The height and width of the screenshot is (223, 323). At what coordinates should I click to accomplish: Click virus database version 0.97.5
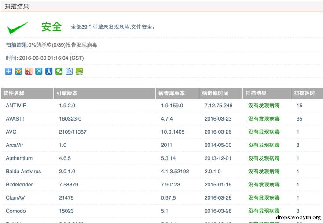[168, 198]
